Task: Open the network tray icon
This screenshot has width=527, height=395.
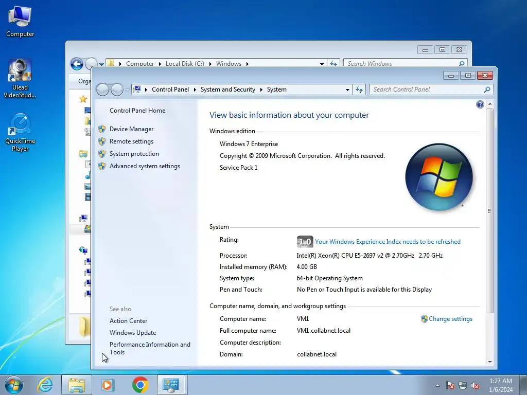Action: click(x=463, y=385)
